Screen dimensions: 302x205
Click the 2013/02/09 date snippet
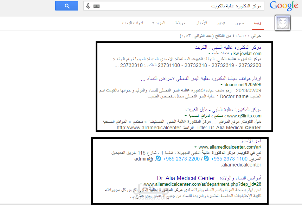tap(249, 90)
